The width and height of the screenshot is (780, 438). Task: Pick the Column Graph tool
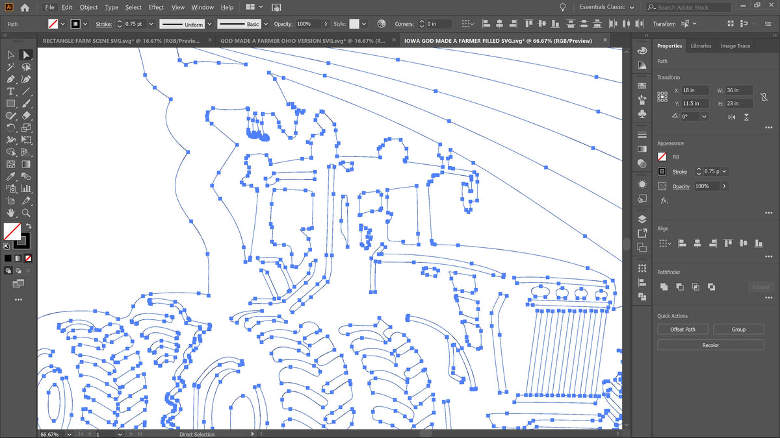pos(26,189)
